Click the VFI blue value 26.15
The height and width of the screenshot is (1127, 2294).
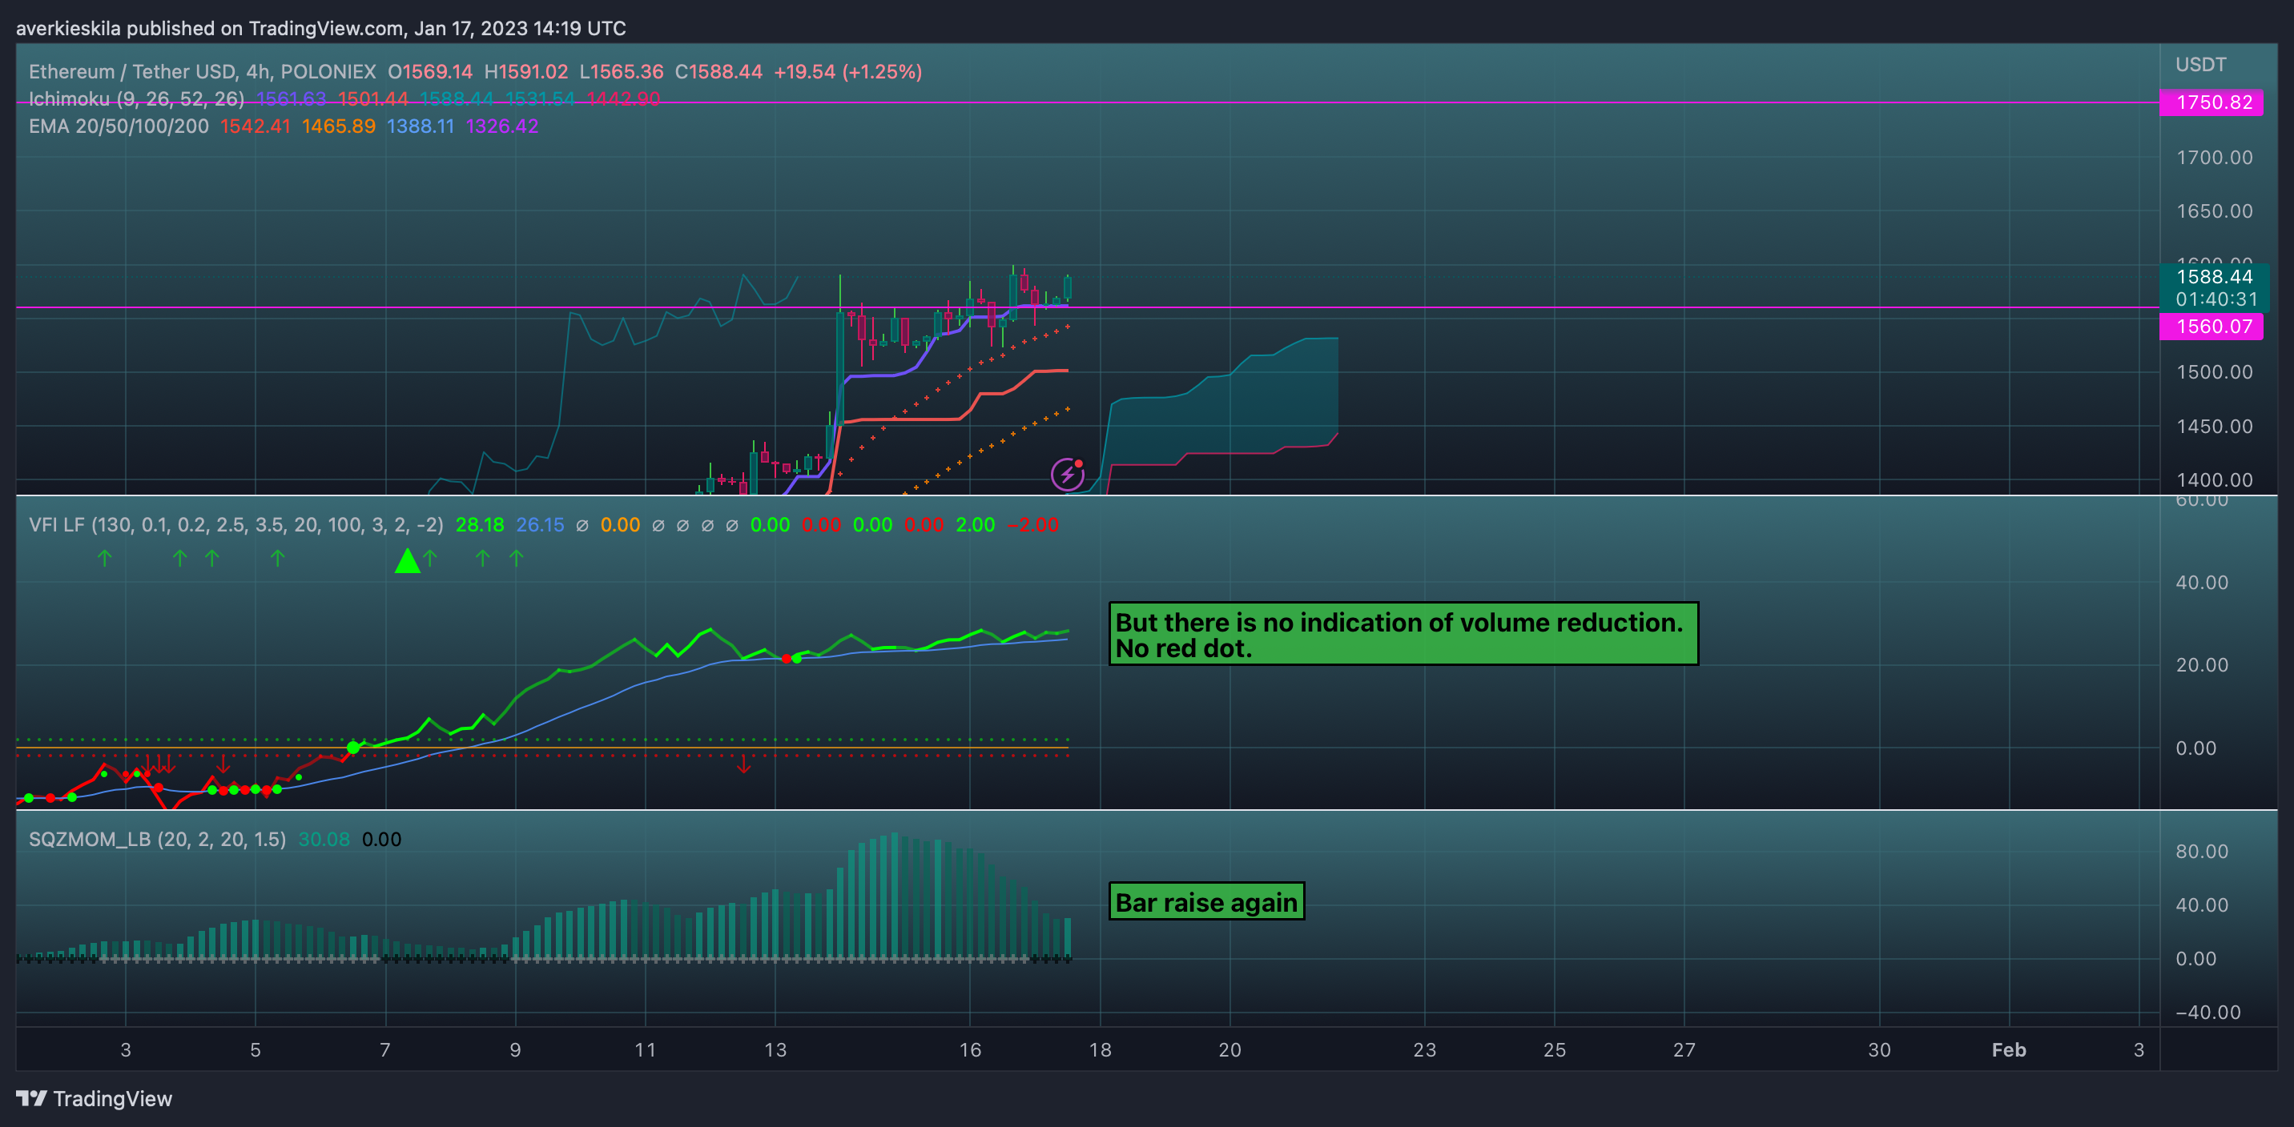(x=541, y=525)
